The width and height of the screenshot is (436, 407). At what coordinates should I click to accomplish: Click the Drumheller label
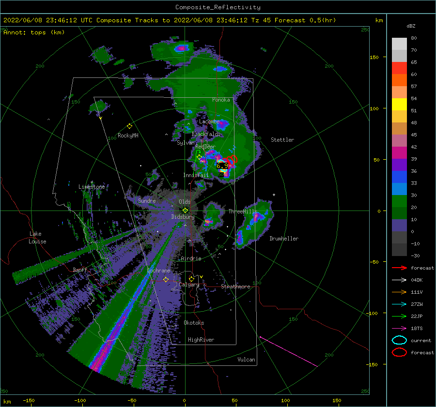coord(284,239)
